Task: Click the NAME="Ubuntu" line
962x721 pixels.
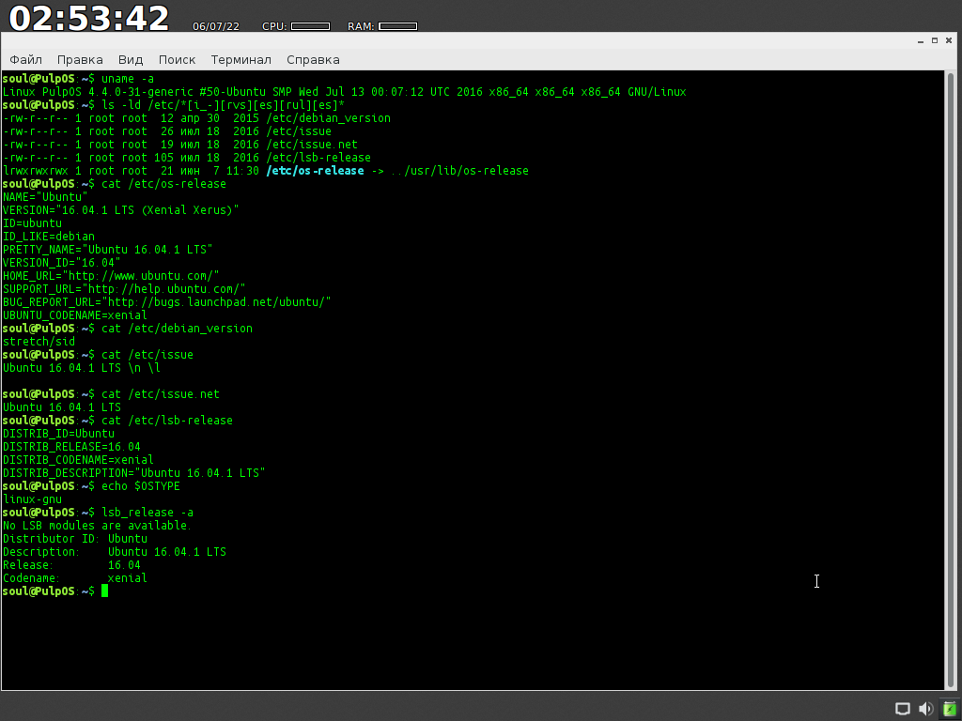Action: pos(45,197)
